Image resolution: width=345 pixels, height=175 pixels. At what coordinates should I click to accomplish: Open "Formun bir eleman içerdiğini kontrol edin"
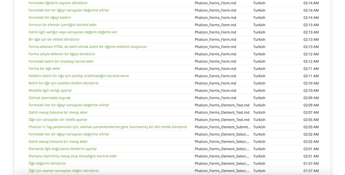(62, 25)
